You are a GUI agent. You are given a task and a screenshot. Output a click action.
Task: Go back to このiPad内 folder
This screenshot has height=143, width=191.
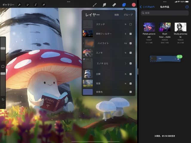pyautogui.click(x=149, y=7)
